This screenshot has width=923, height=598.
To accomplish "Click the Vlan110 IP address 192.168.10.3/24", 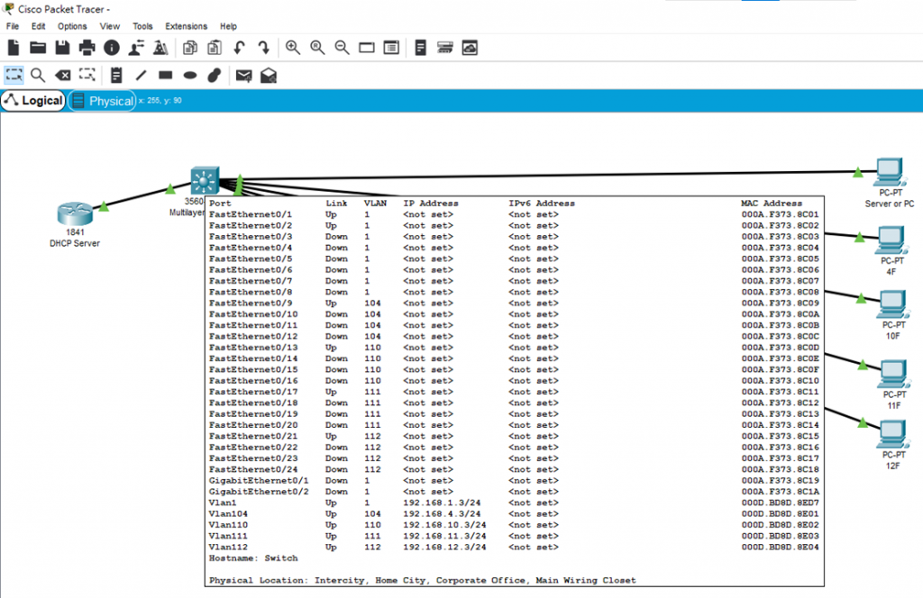I will click(444, 525).
